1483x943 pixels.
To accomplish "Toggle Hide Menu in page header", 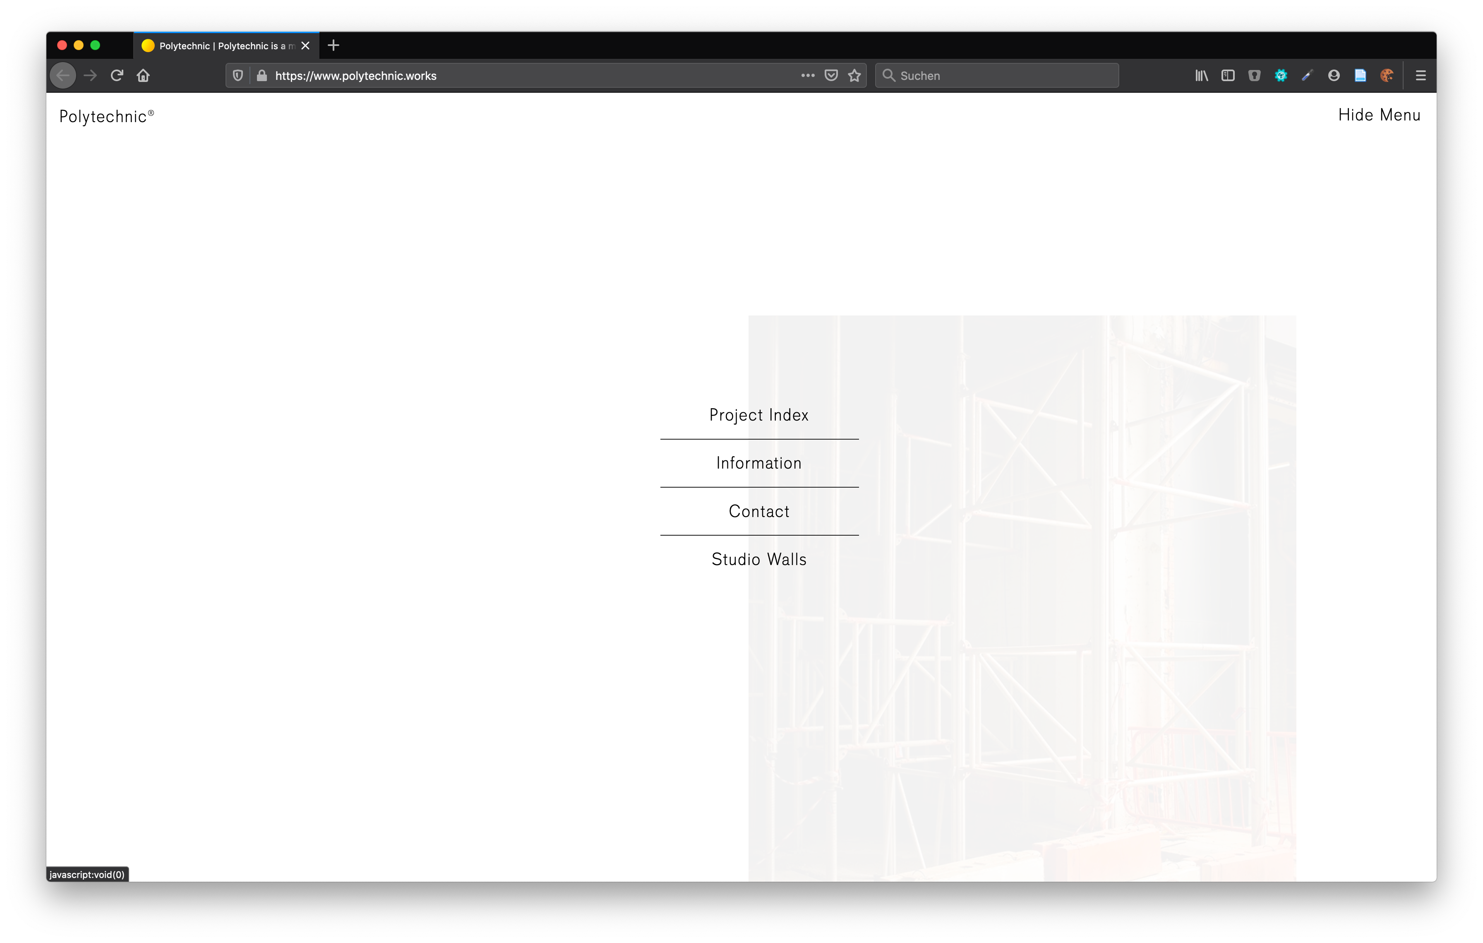I will (x=1379, y=115).
